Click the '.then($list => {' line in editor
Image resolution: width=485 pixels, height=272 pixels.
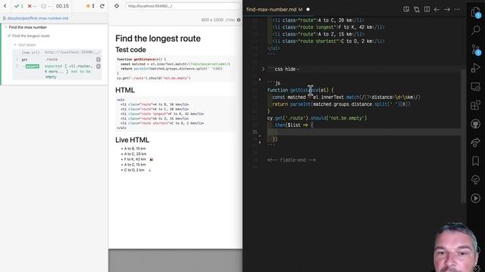(x=293, y=125)
